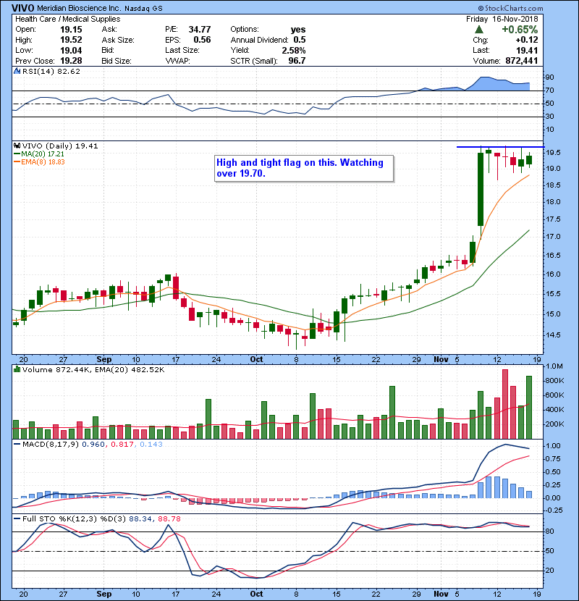579x601 pixels.
Task: Click the SCTR (Small) value 96.7
Action: pyautogui.click(x=297, y=61)
